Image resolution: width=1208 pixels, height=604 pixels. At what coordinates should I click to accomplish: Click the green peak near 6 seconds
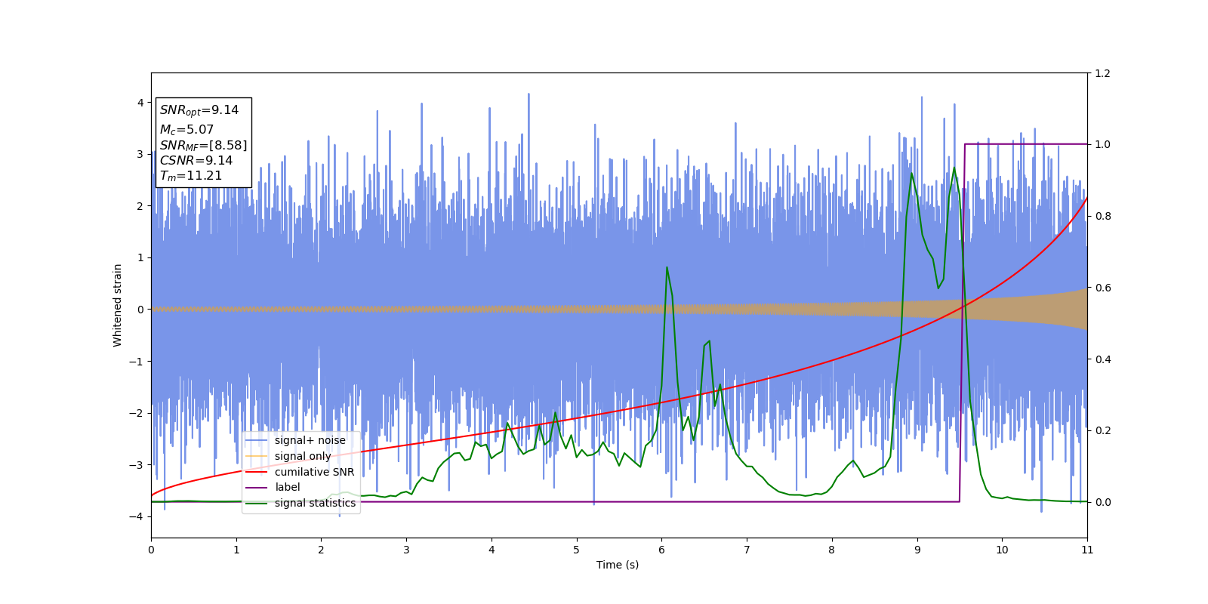click(667, 268)
